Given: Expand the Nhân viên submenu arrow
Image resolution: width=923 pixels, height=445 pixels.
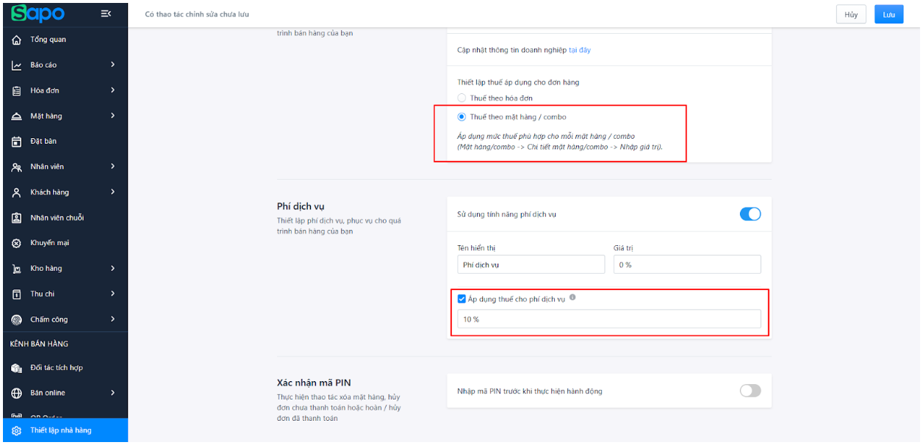Looking at the screenshot, I should [x=112, y=167].
